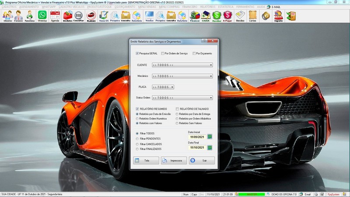Click the Produtos toolbar icon
Screen dimensions: 350x197
point(67,16)
